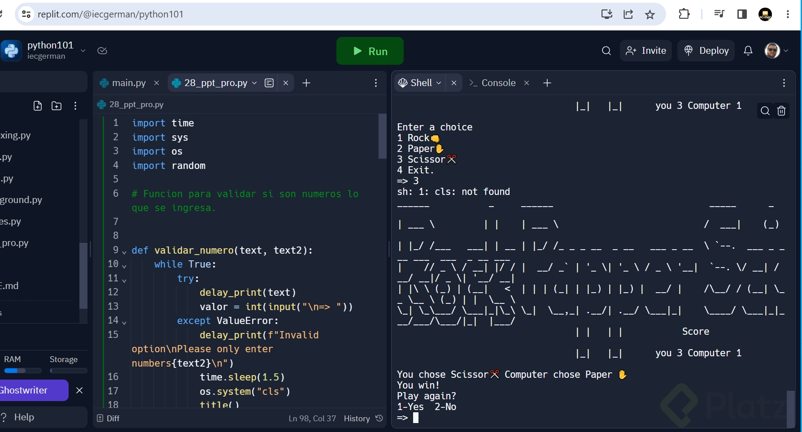This screenshot has width=802, height=432.
Task: Open the file History button
Action: click(363, 419)
